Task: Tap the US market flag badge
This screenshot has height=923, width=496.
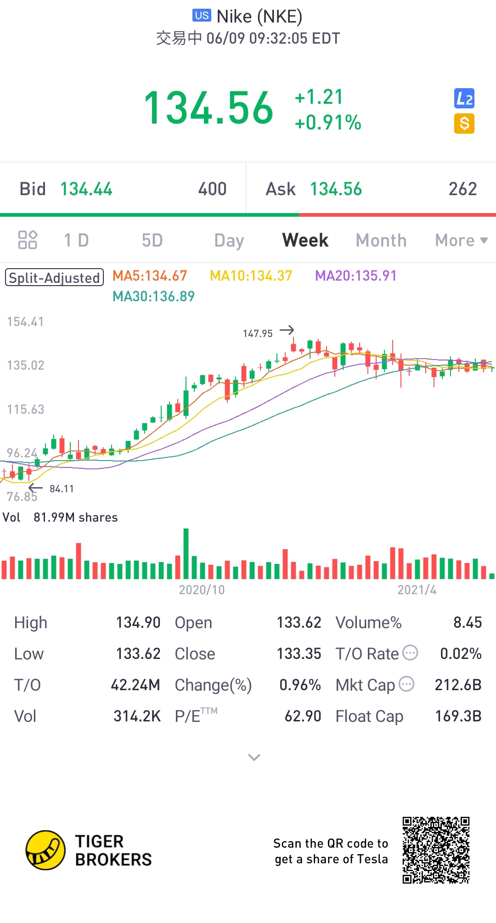Action: click(202, 16)
